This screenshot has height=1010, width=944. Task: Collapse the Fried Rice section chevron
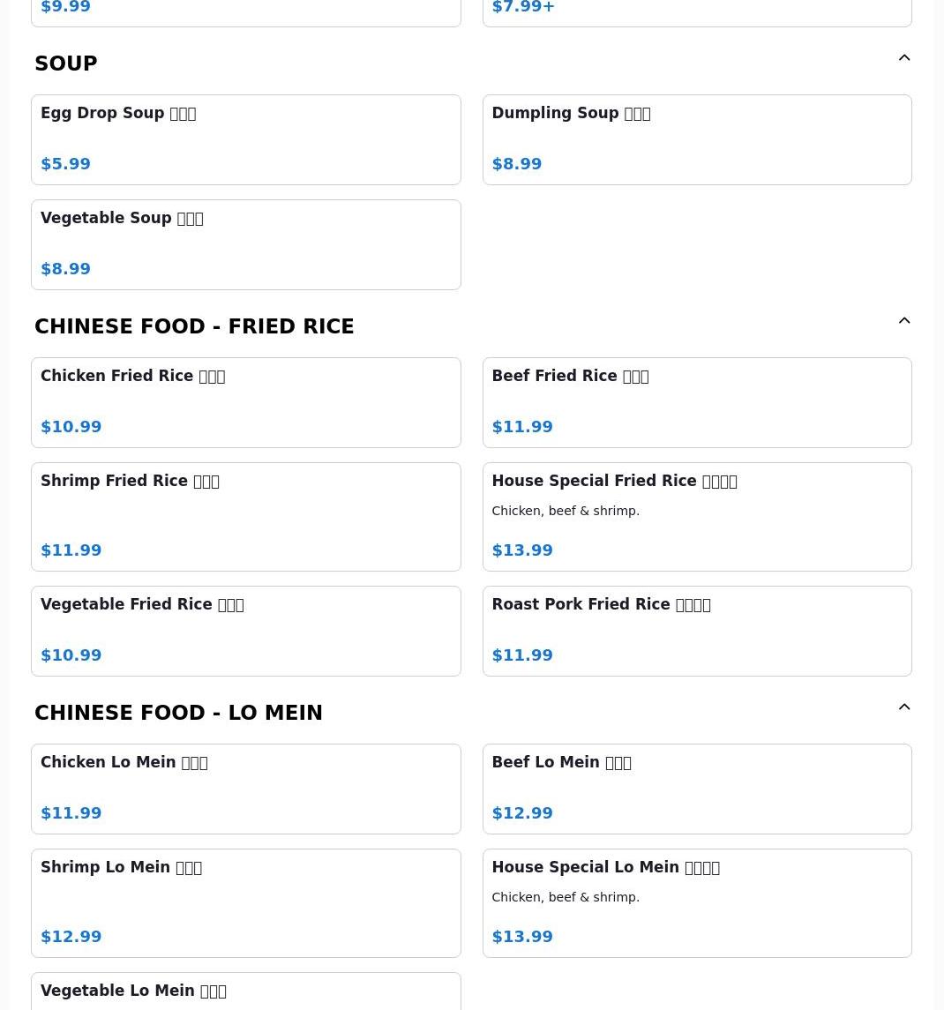pyautogui.click(x=904, y=321)
